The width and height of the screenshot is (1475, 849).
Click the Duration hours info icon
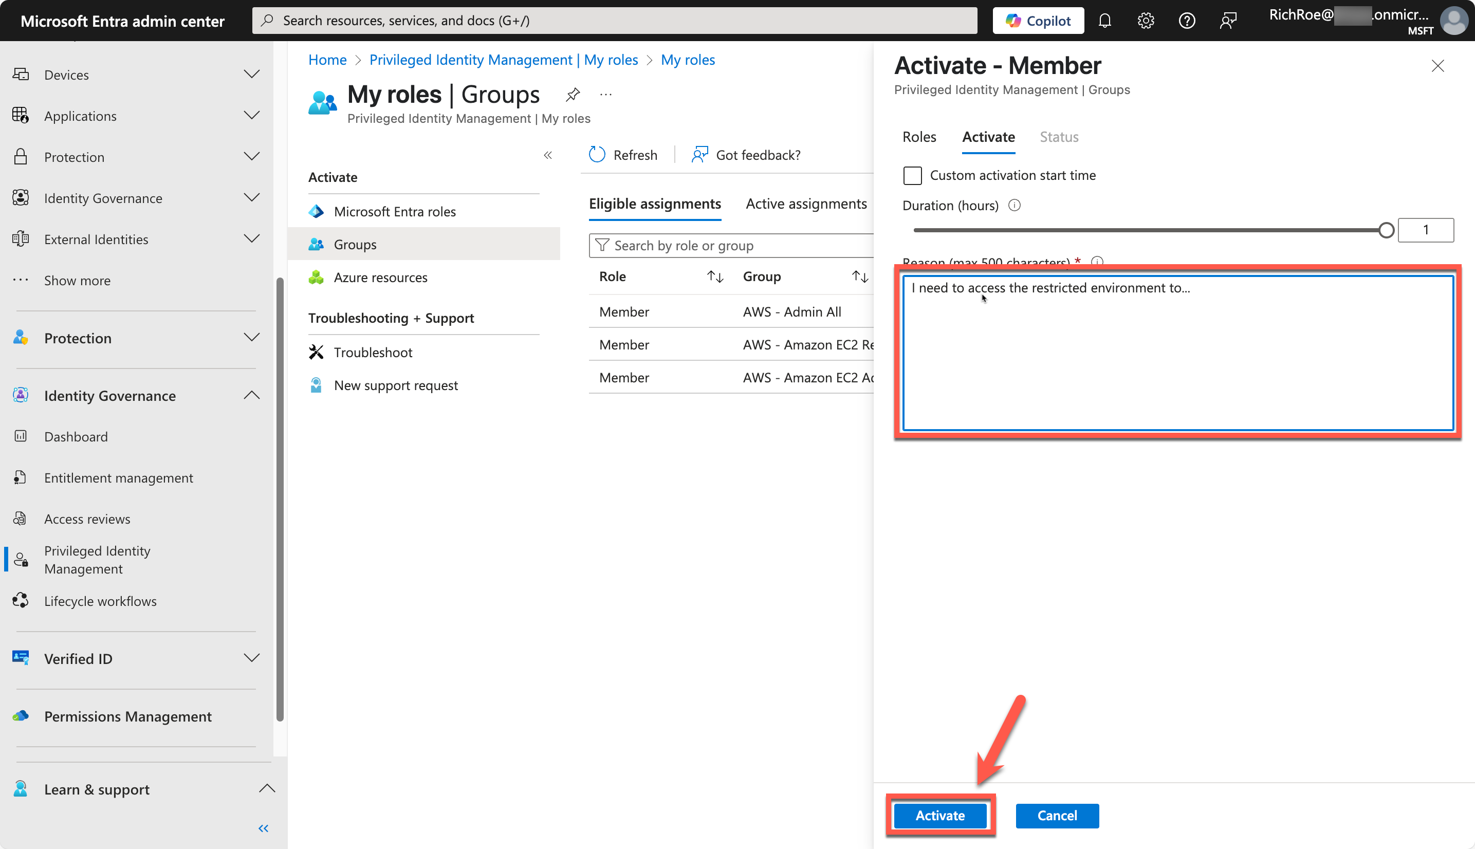1015,205
